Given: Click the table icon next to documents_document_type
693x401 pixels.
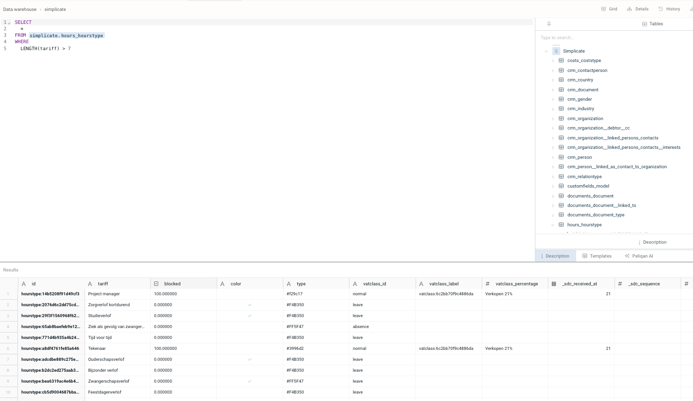Looking at the screenshot, I should (x=561, y=215).
